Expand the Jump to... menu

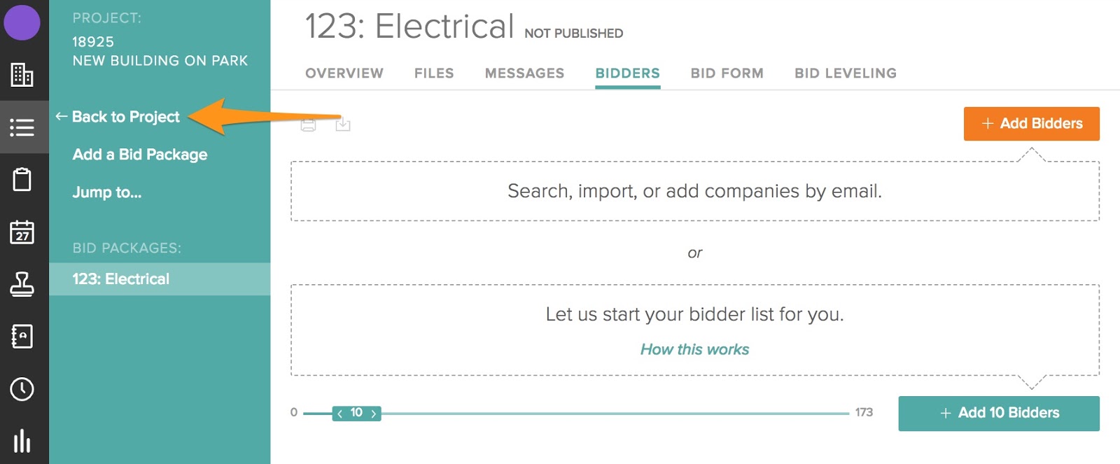(x=107, y=192)
